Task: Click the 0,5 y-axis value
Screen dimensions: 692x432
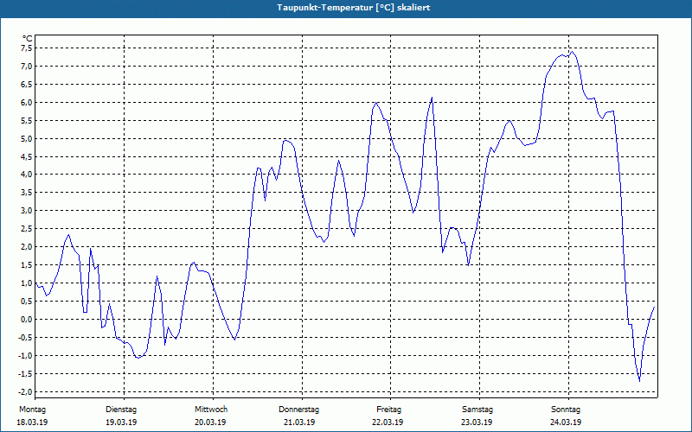Action: click(27, 301)
